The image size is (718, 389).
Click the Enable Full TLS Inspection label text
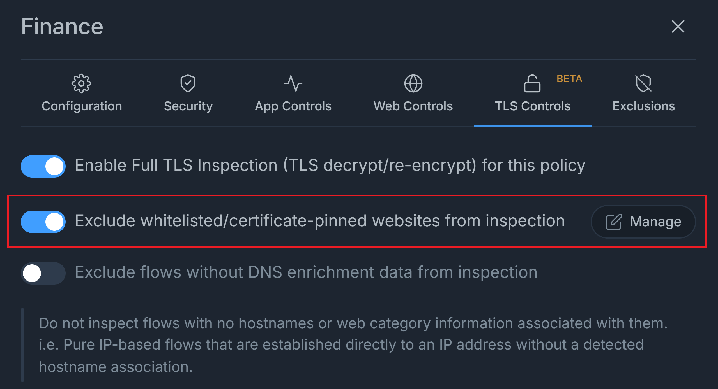point(330,165)
